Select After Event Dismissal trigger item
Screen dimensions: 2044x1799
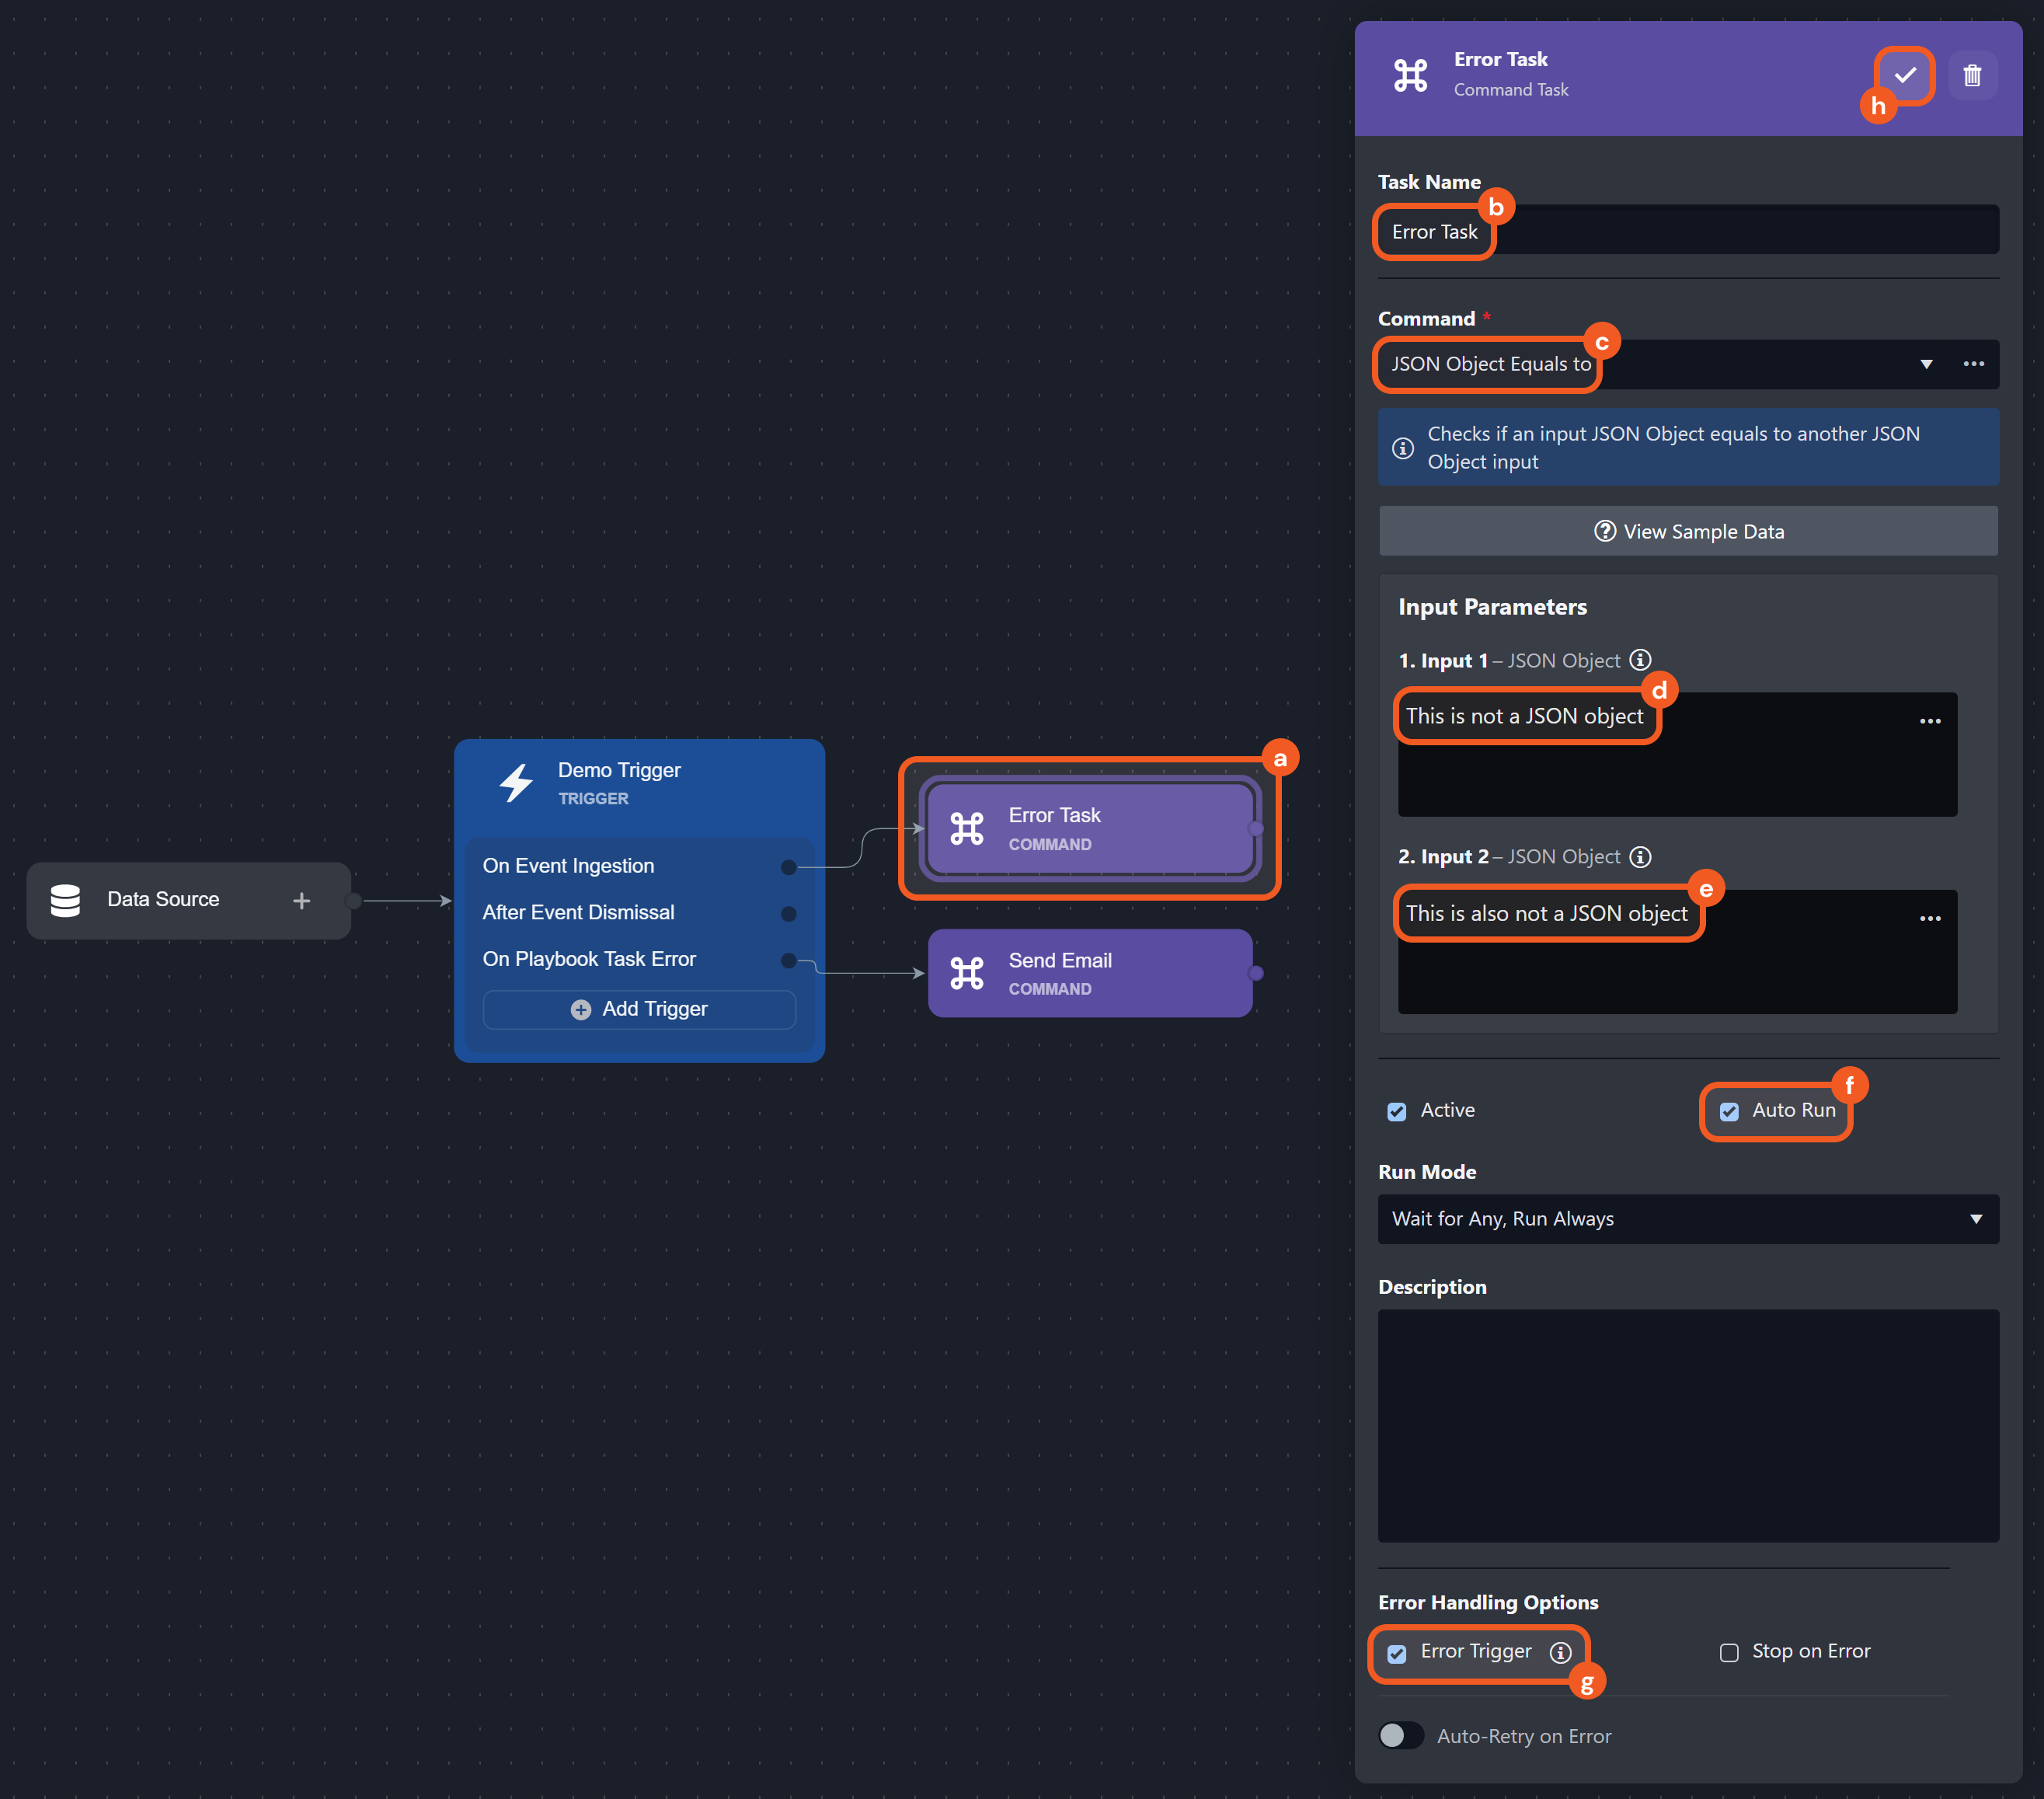[x=578, y=912]
